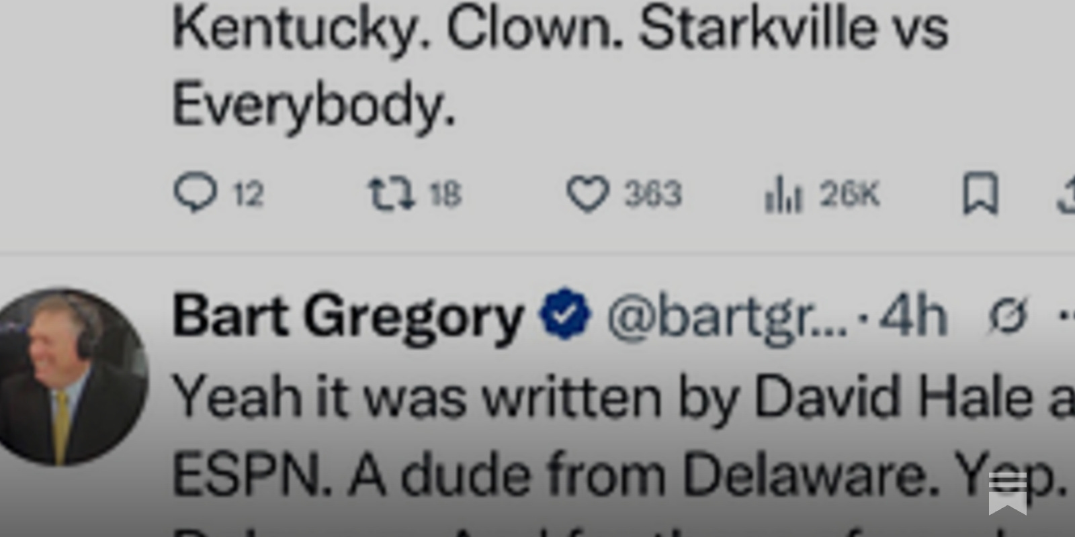Open the tweet reading Starkville vs Everybody

coord(560,66)
